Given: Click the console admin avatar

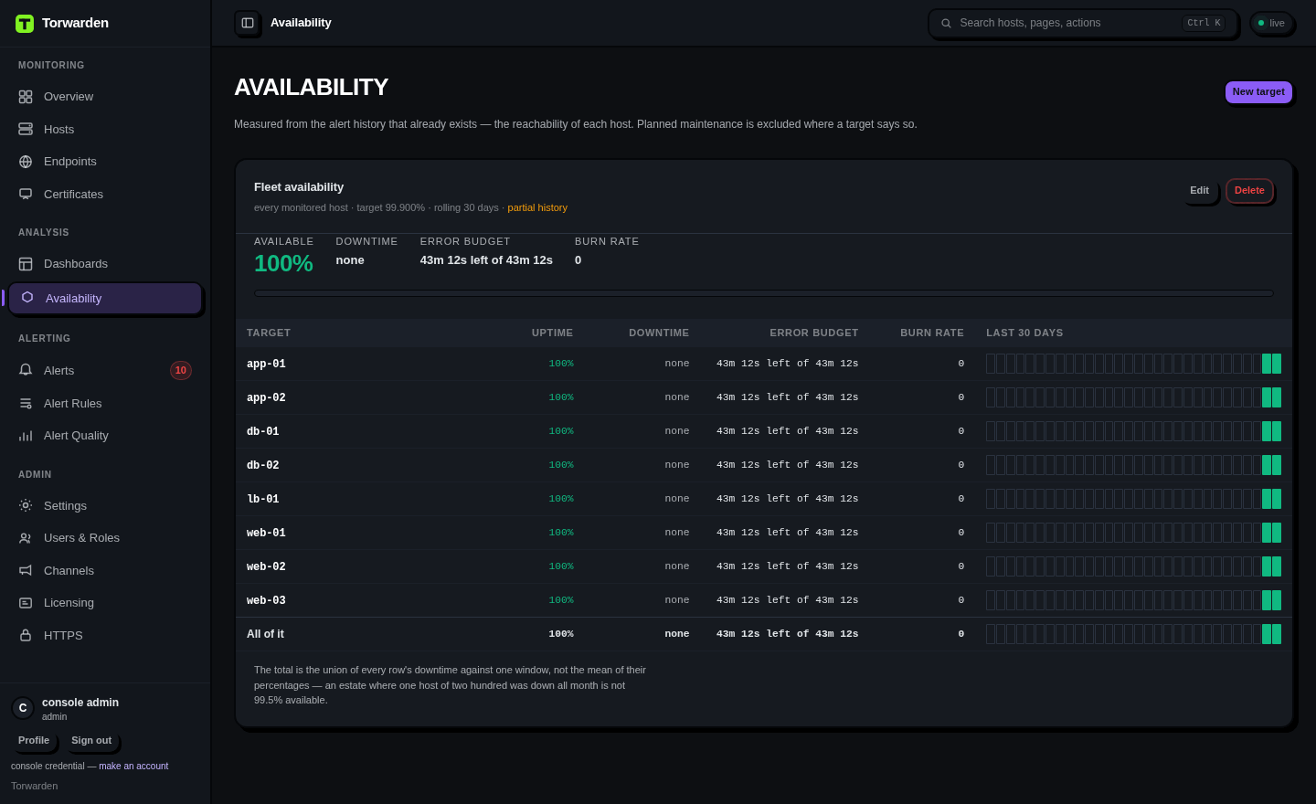Looking at the screenshot, I should [23, 708].
